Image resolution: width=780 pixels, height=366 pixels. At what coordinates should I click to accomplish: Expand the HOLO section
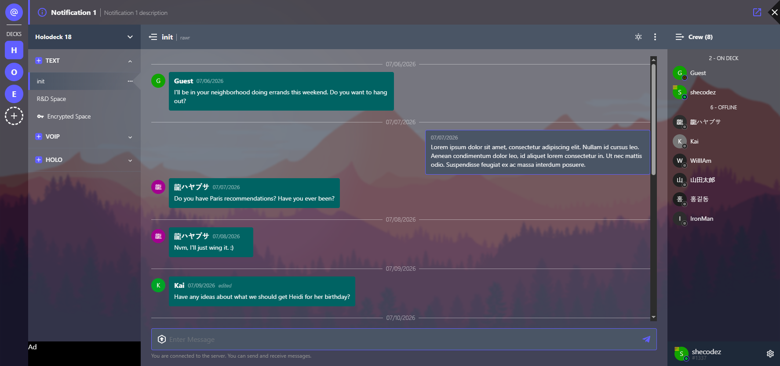[130, 160]
